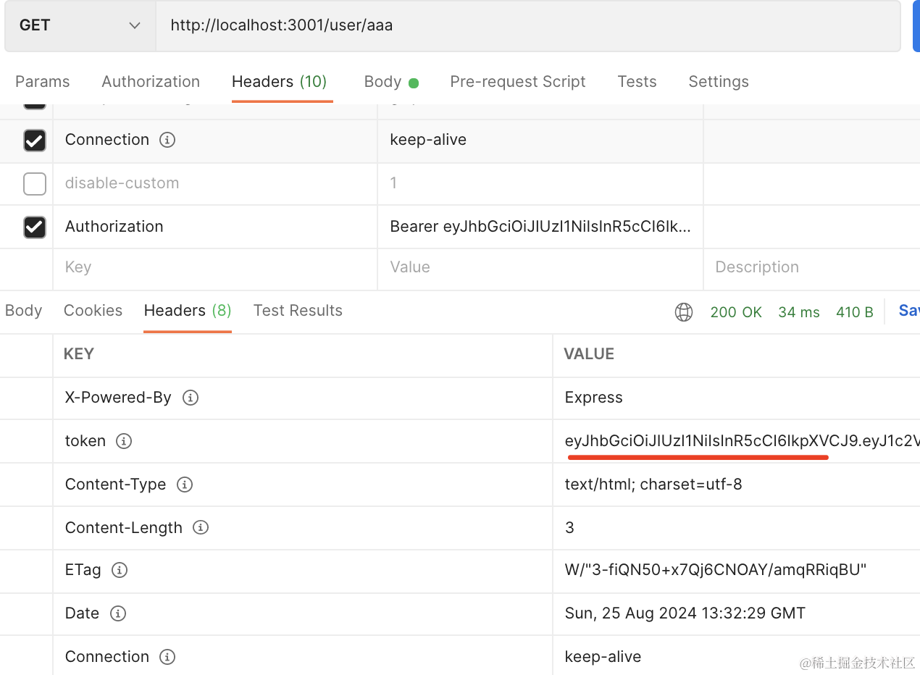The width and height of the screenshot is (920, 675).
Task: Open the request Settings tab
Action: 718,82
